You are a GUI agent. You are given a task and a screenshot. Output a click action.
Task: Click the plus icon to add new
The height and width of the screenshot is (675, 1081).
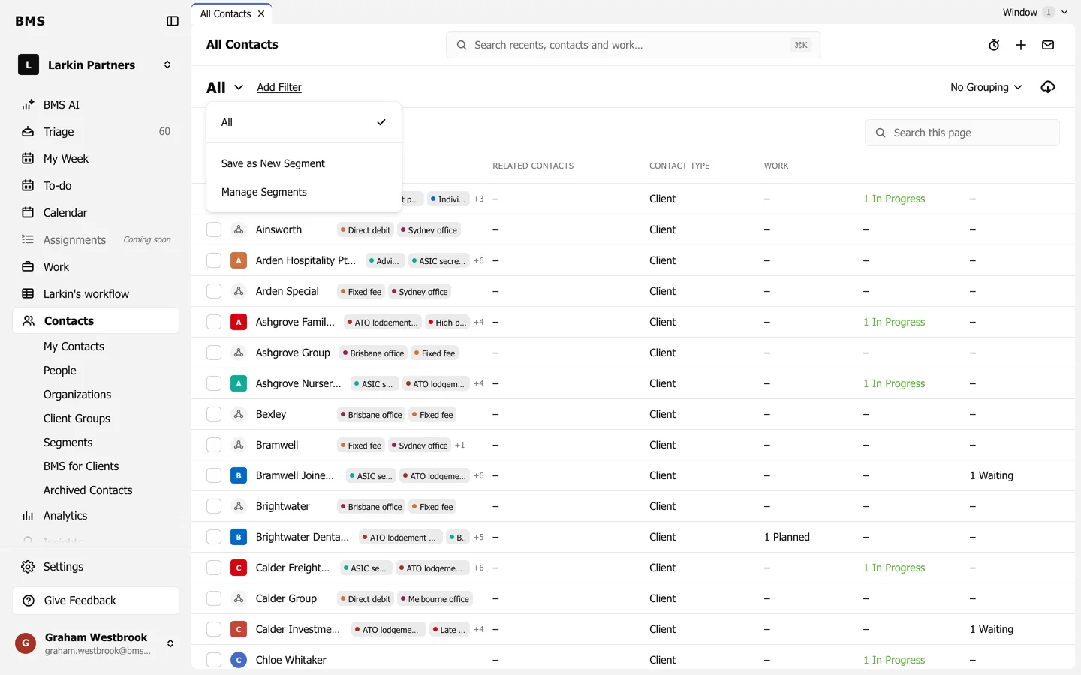point(1021,45)
